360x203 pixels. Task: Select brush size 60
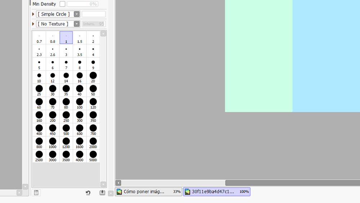click(39, 103)
